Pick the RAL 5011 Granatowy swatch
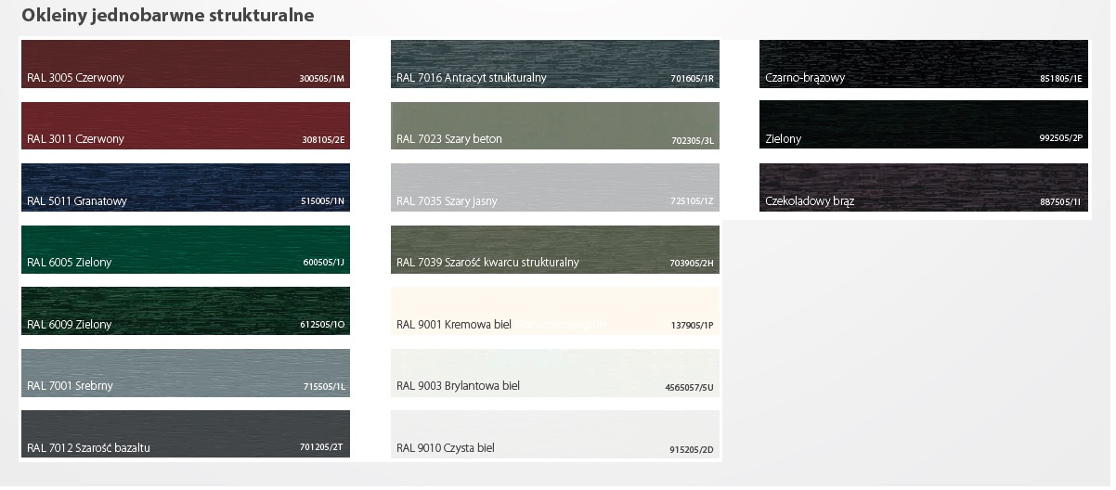The image size is (1116, 490). (185, 187)
